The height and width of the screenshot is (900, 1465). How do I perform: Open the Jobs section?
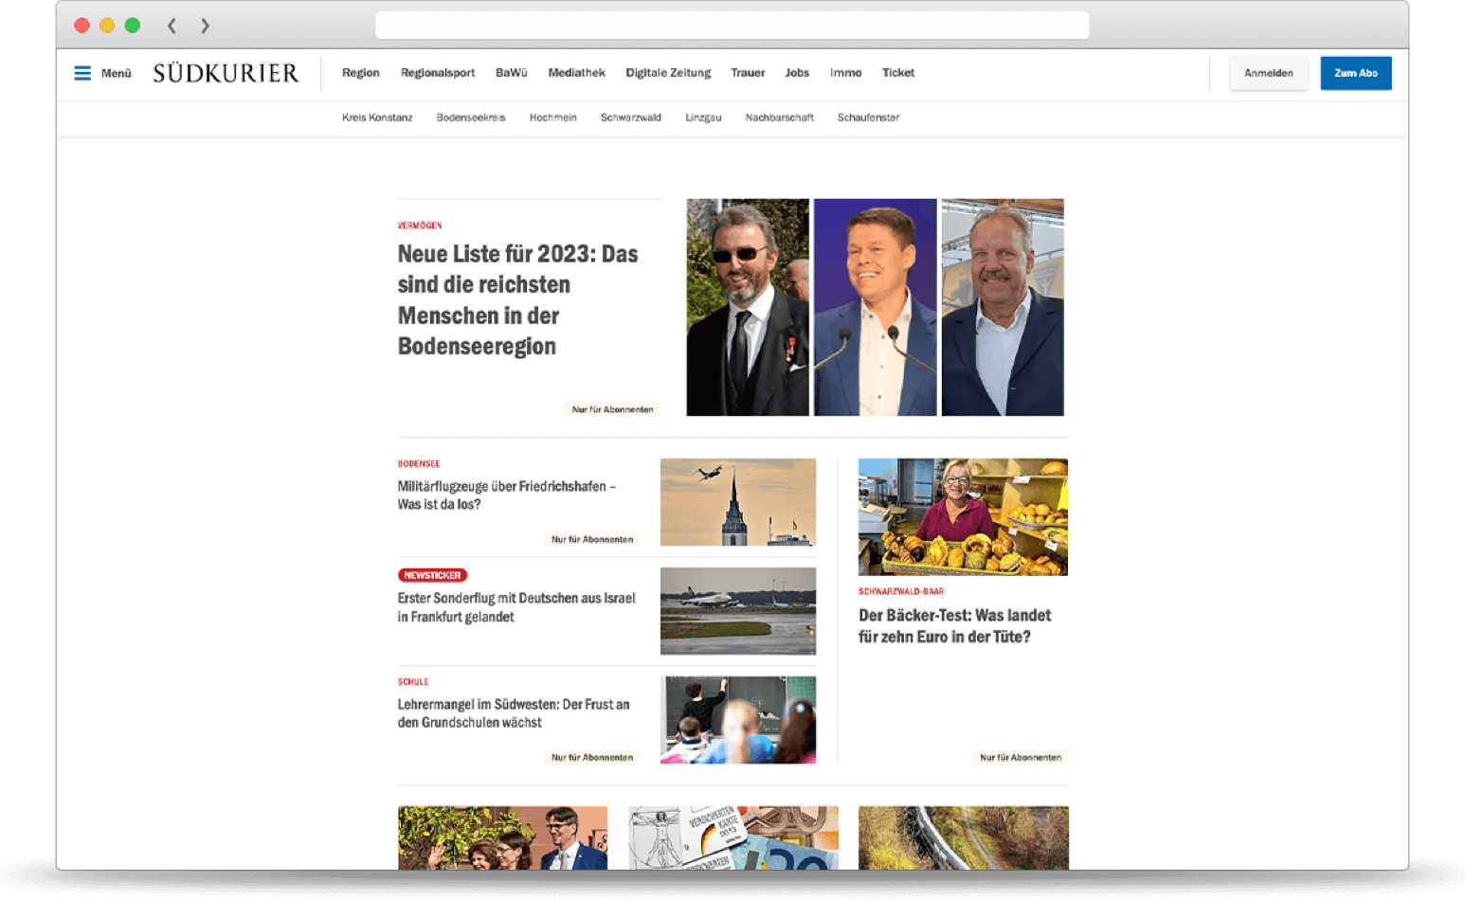pyautogui.click(x=797, y=72)
